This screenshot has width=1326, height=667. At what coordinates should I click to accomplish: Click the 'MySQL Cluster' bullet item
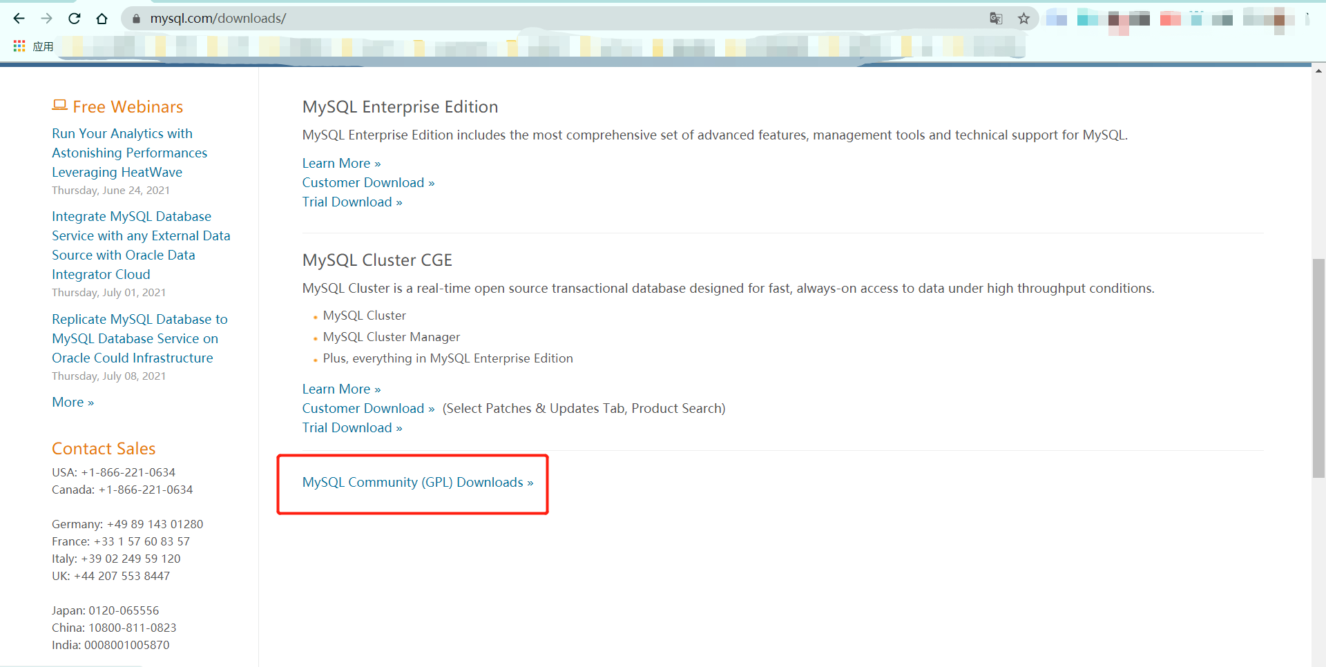pos(365,315)
